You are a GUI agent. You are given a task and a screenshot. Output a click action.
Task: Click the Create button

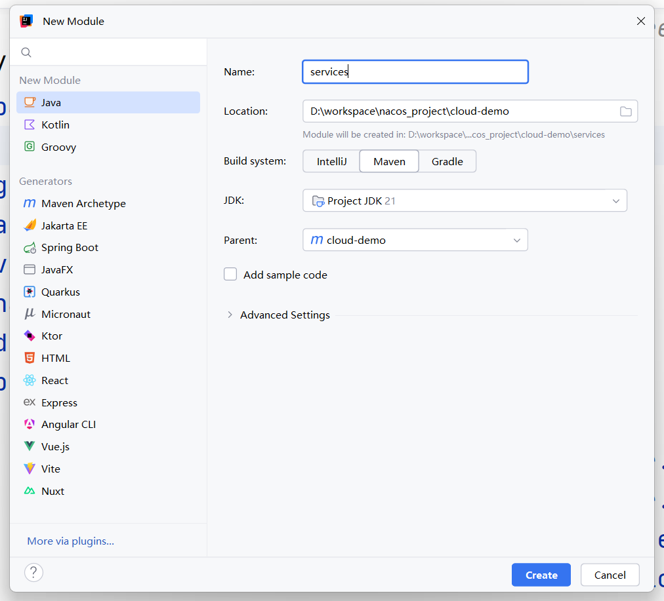541,575
